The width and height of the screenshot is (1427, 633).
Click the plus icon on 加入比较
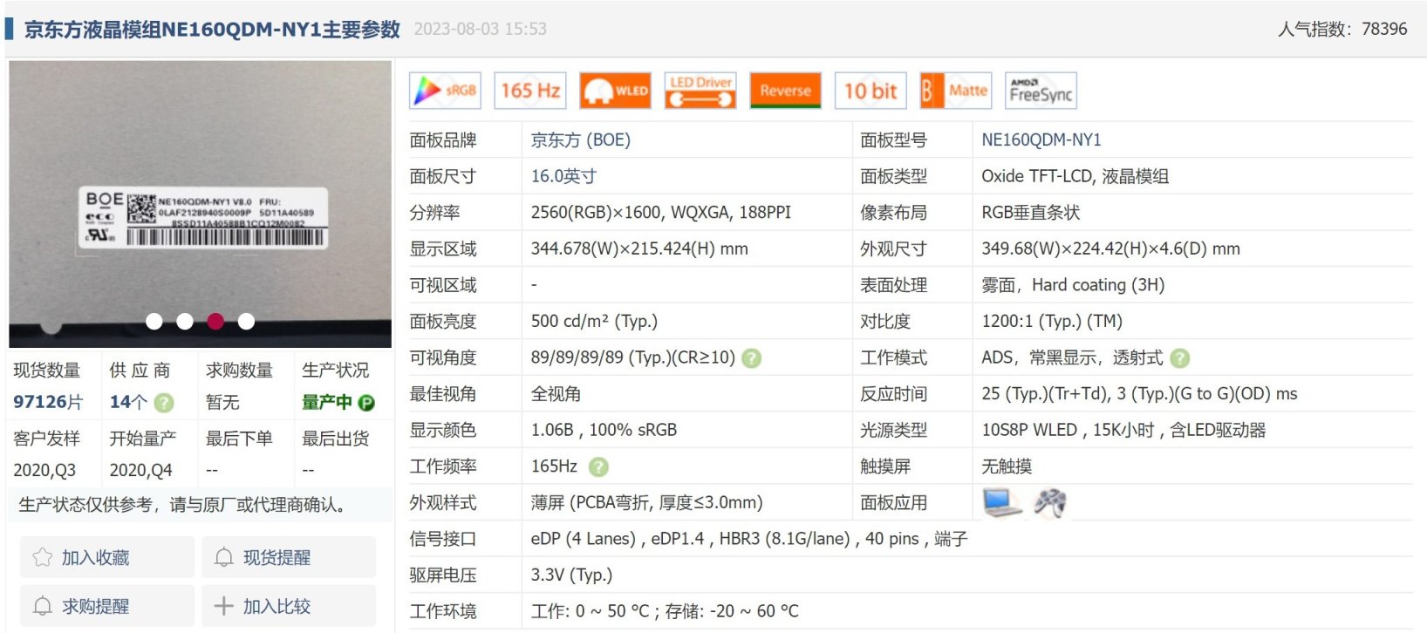click(x=223, y=606)
